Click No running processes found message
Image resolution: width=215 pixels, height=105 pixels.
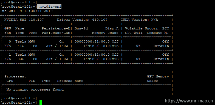[35, 89]
